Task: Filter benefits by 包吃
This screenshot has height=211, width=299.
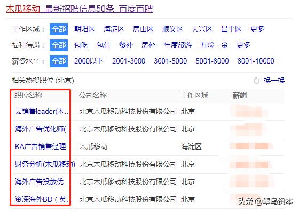Action: (81, 45)
